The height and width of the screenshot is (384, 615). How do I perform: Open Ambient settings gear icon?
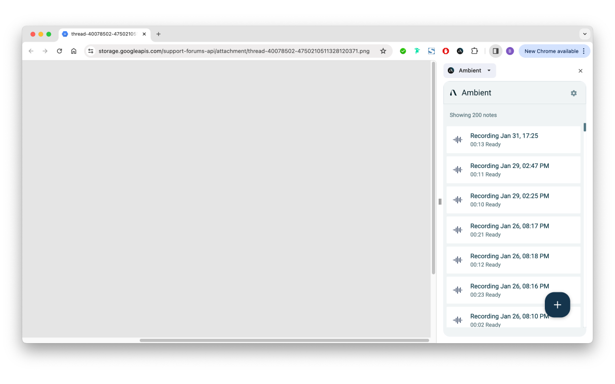point(574,93)
